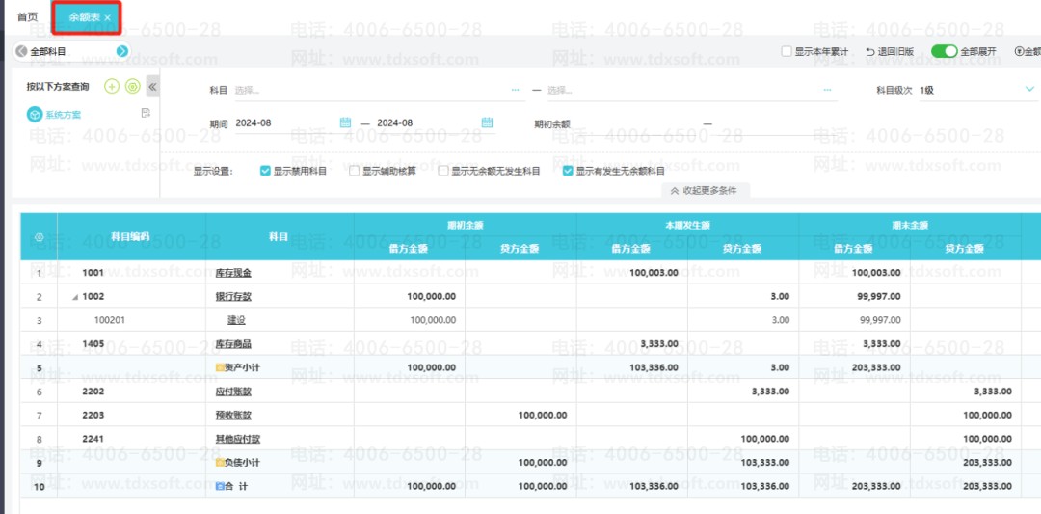Screen dimensions: 1041x514
Task: Click 99,997.00 ending balance of 银行存款
Action: 879,297
